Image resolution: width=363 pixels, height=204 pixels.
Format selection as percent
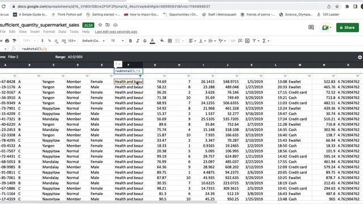click(x=49, y=41)
